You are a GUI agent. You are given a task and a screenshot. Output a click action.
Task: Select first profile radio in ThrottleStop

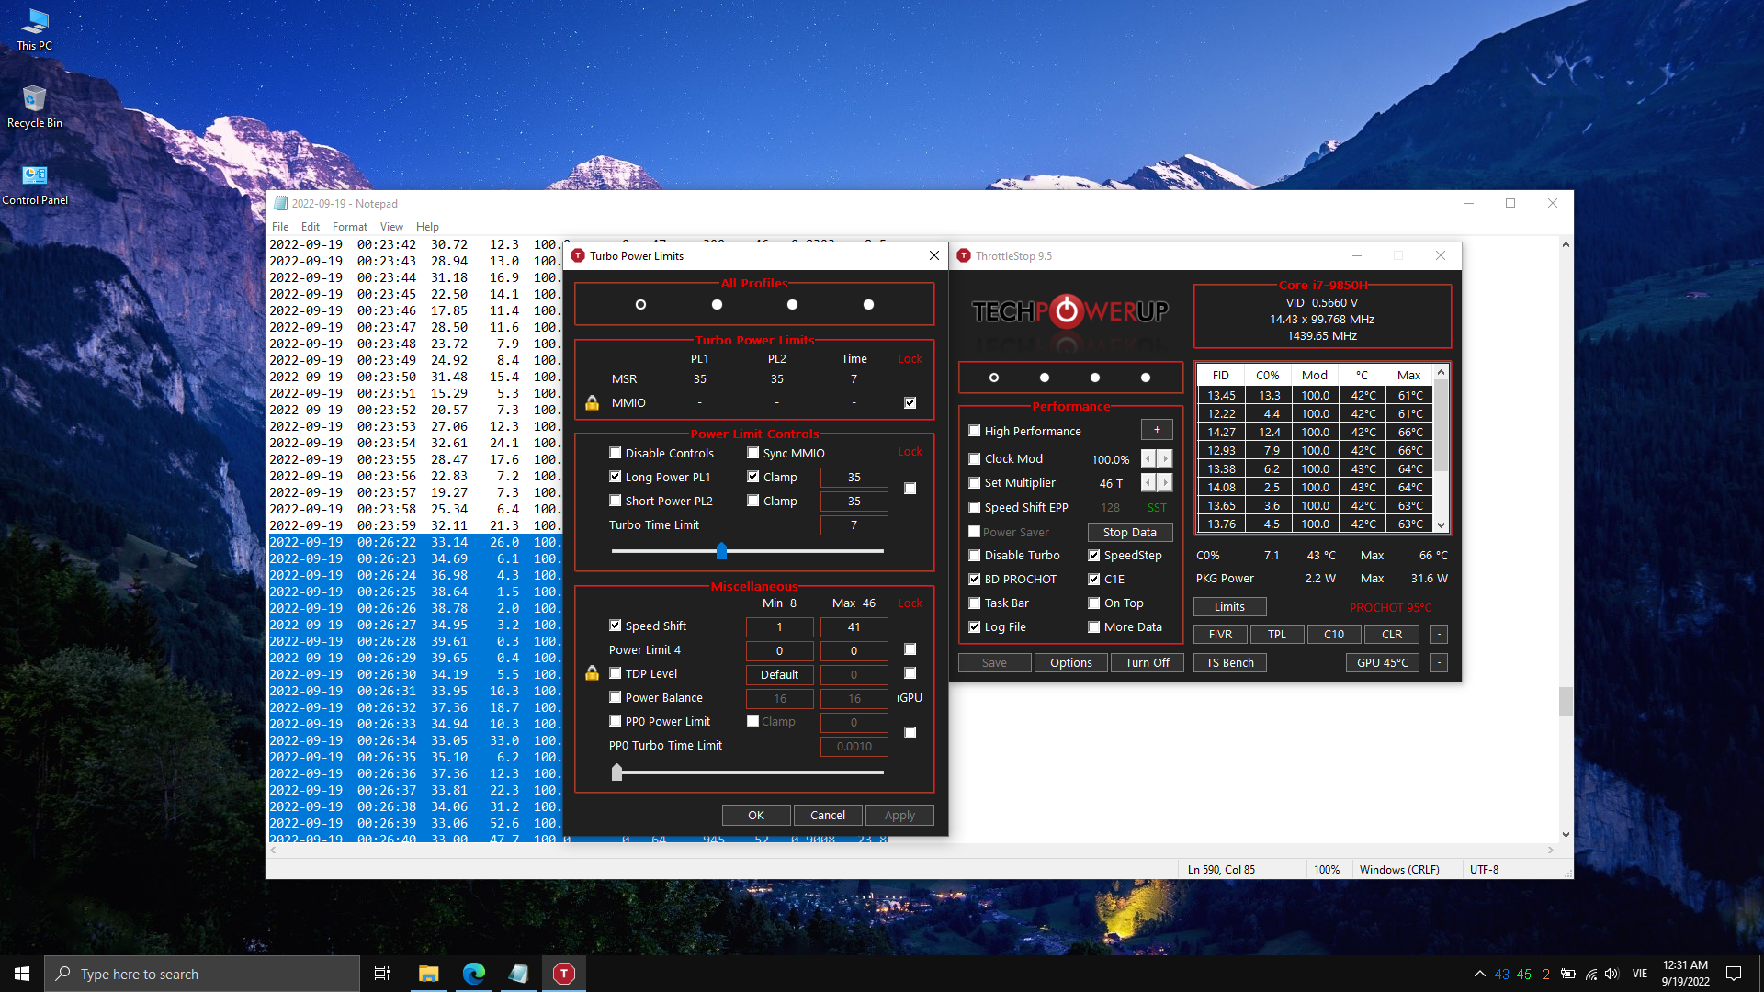994,378
